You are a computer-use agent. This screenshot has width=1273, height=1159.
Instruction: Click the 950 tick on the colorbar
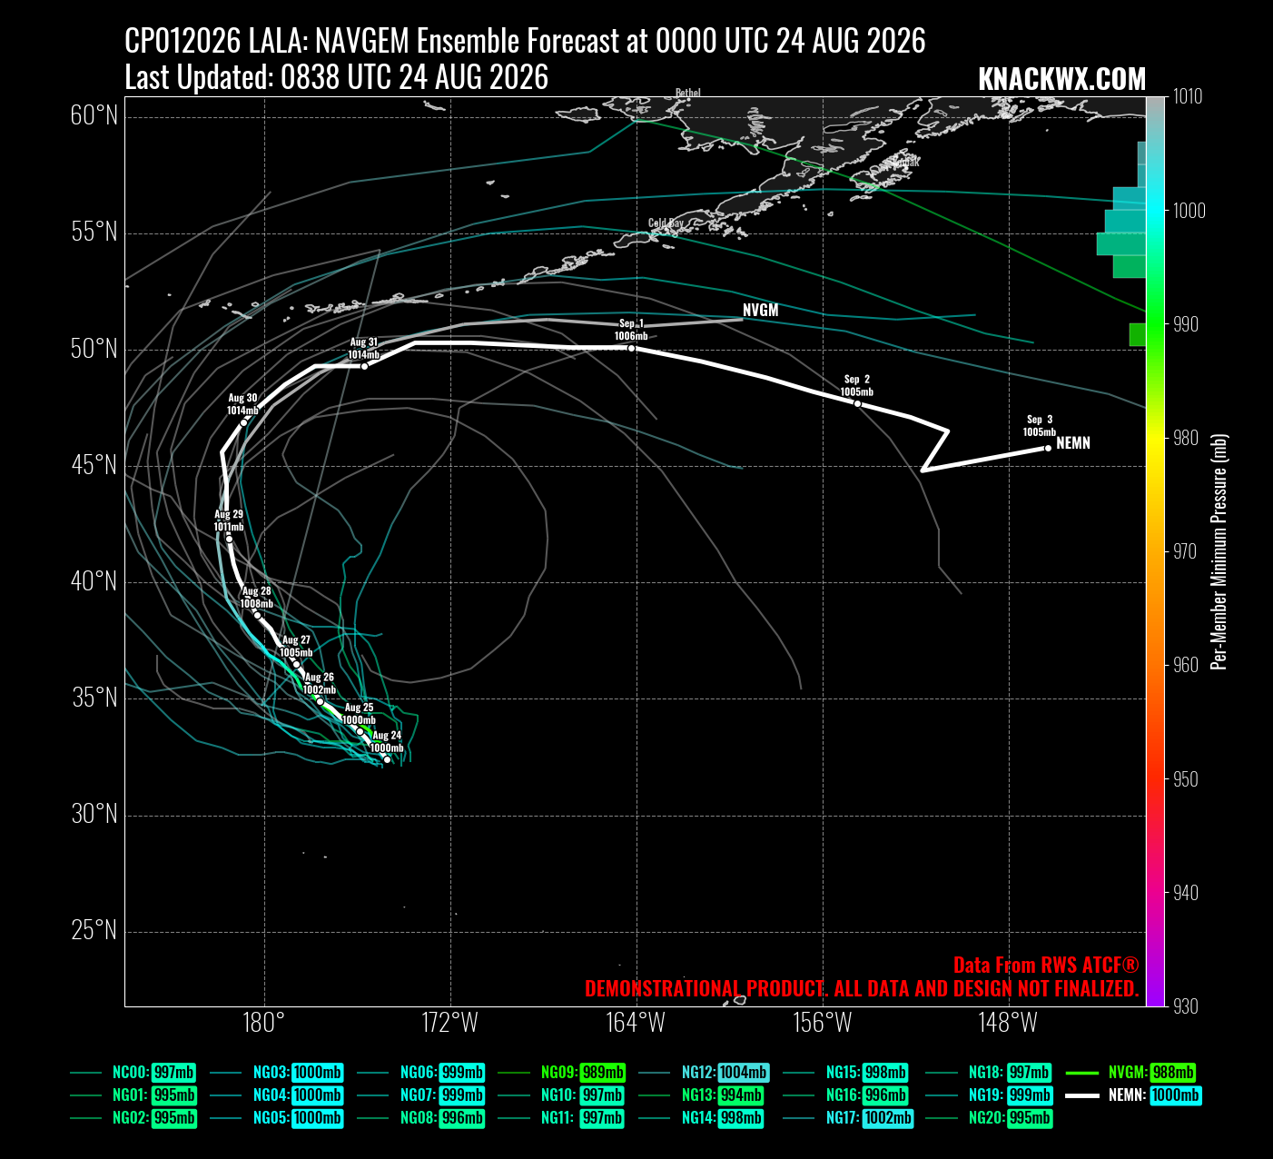[x=1186, y=779]
